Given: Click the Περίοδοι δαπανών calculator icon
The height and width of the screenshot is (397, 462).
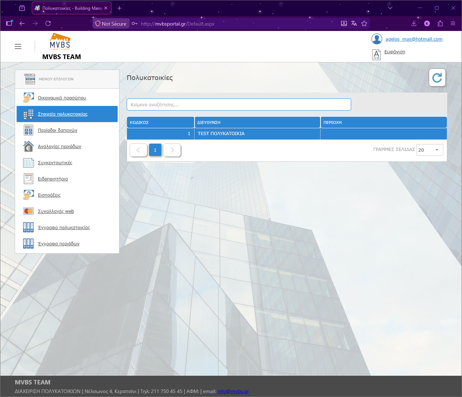Looking at the screenshot, I should point(29,130).
